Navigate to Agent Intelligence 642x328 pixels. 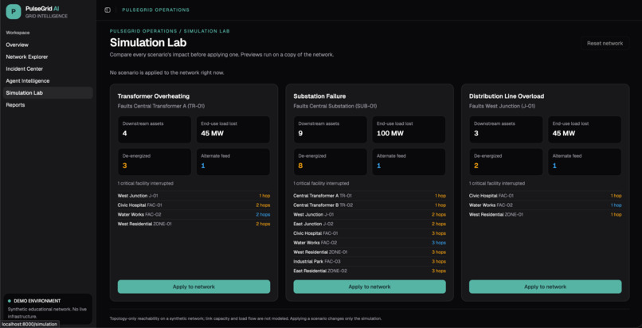pyautogui.click(x=48, y=81)
